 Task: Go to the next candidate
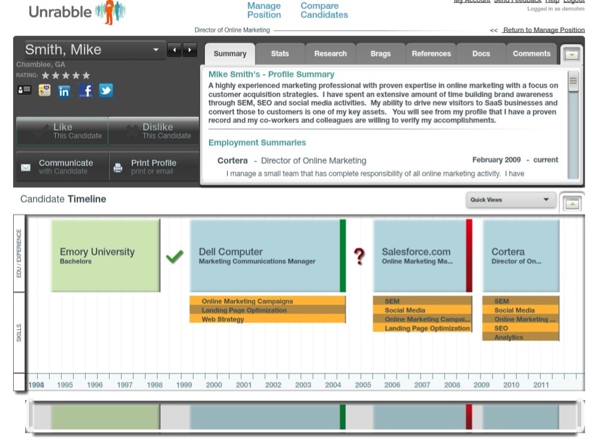tap(189, 50)
